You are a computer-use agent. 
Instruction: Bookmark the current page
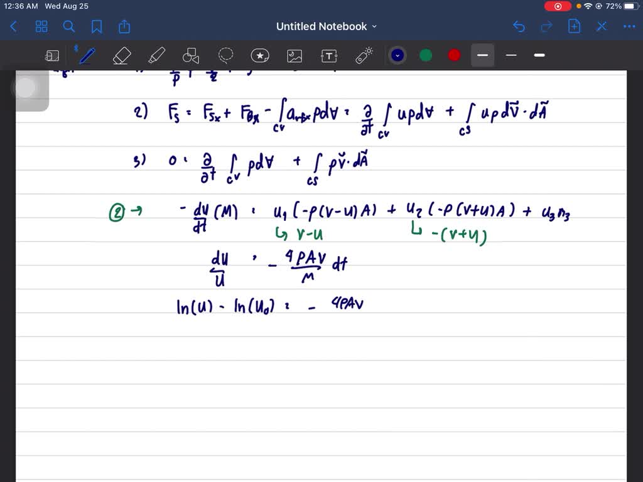[x=97, y=26]
